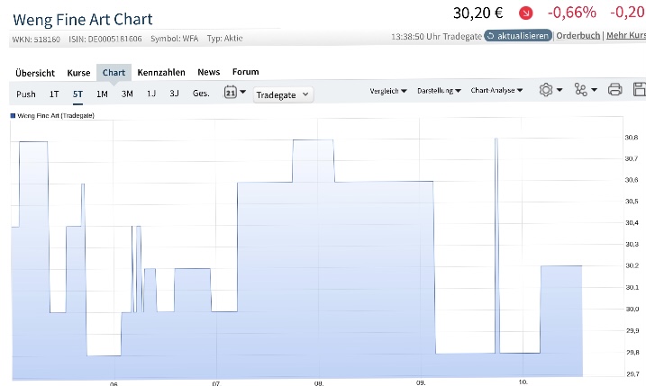Expand the arrow next to the calendar icon
Image resolution: width=646 pixels, height=386 pixels.
pyautogui.click(x=242, y=92)
